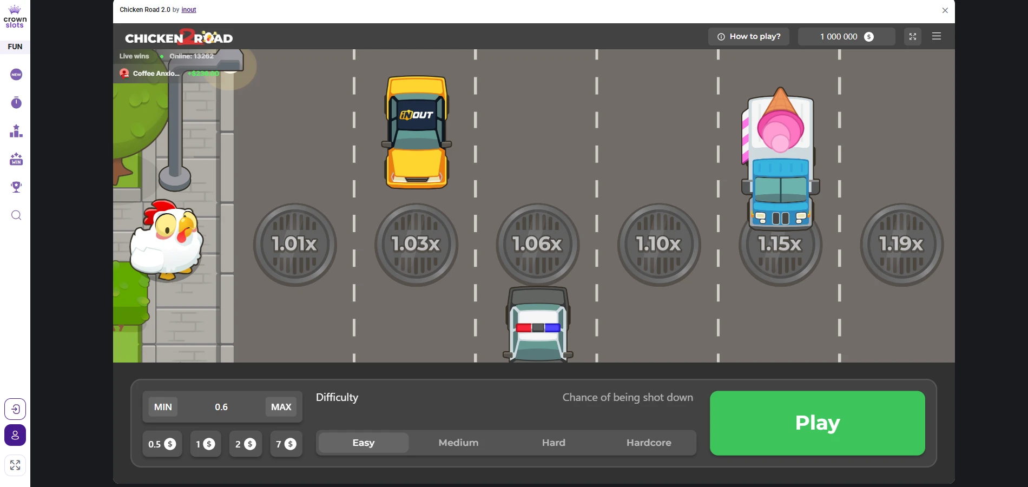Select Easy difficulty

click(364, 443)
